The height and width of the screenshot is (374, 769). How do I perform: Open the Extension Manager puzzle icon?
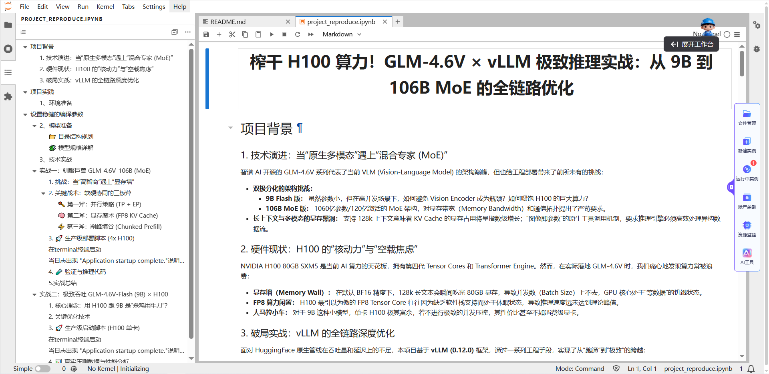pyautogui.click(x=8, y=96)
